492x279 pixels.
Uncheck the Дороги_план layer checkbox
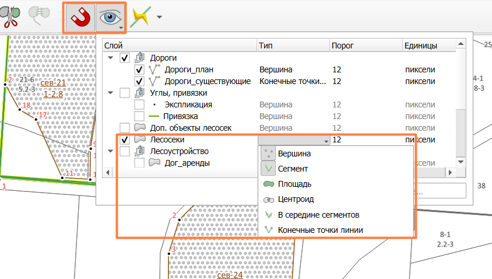pyautogui.click(x=139, y=69)
